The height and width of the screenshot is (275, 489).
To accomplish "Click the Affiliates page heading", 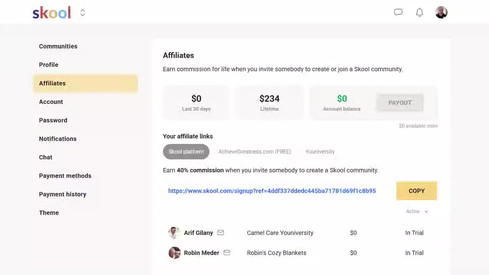I will point(178,55).
